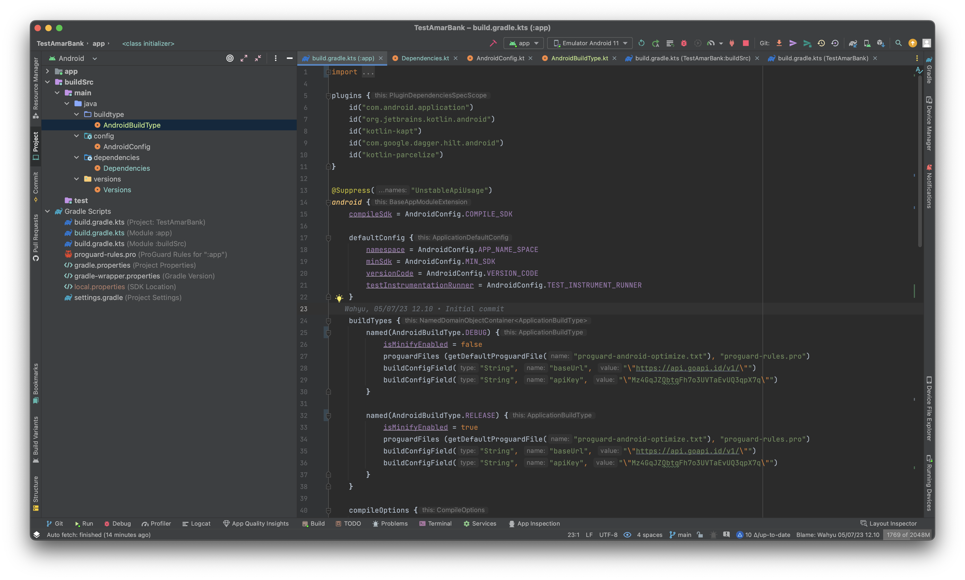
Task: Collapse the versions package node
Action: [76, 179]
